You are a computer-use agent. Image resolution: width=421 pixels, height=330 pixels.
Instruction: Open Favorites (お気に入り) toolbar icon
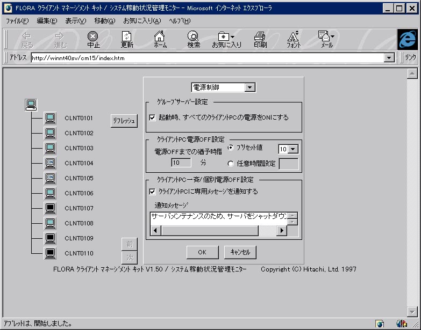[226, 40]
